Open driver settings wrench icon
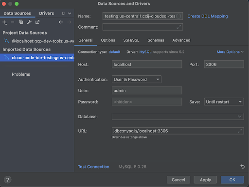This screenshot has width=249, height=187. [29, 22]
